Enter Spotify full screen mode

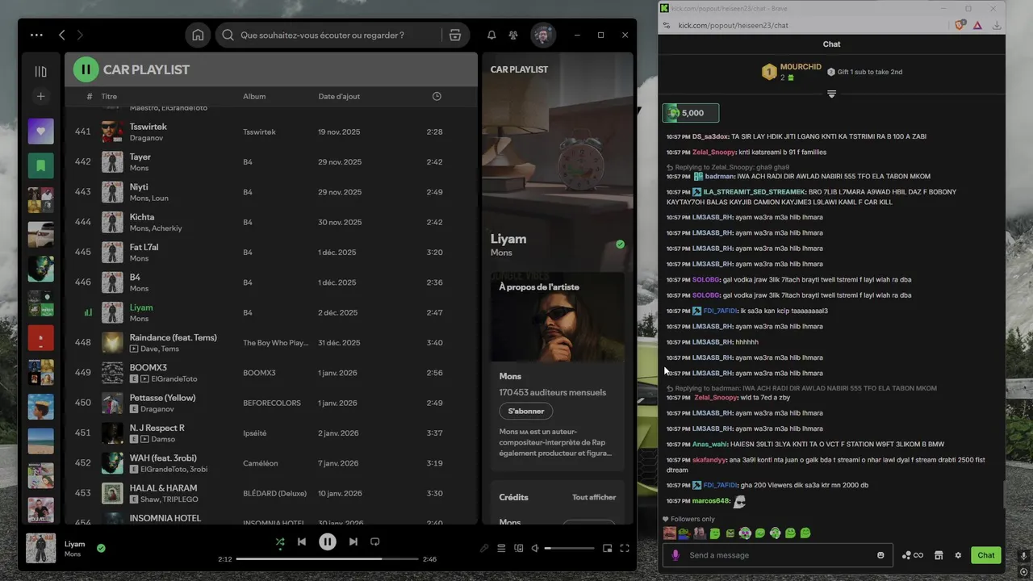click(x=624, y=549)
